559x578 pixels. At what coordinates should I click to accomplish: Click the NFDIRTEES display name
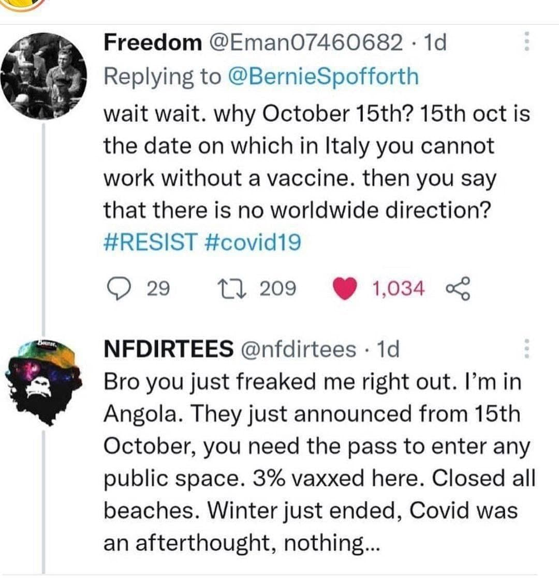[x=168, y=350]
